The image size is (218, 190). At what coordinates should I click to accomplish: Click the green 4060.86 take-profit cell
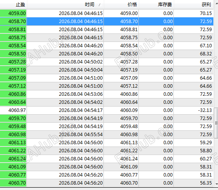tap(13, 94)
